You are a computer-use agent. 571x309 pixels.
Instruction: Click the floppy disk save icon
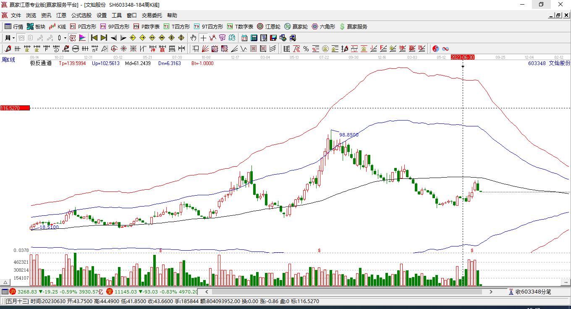(x=273, y=38)
